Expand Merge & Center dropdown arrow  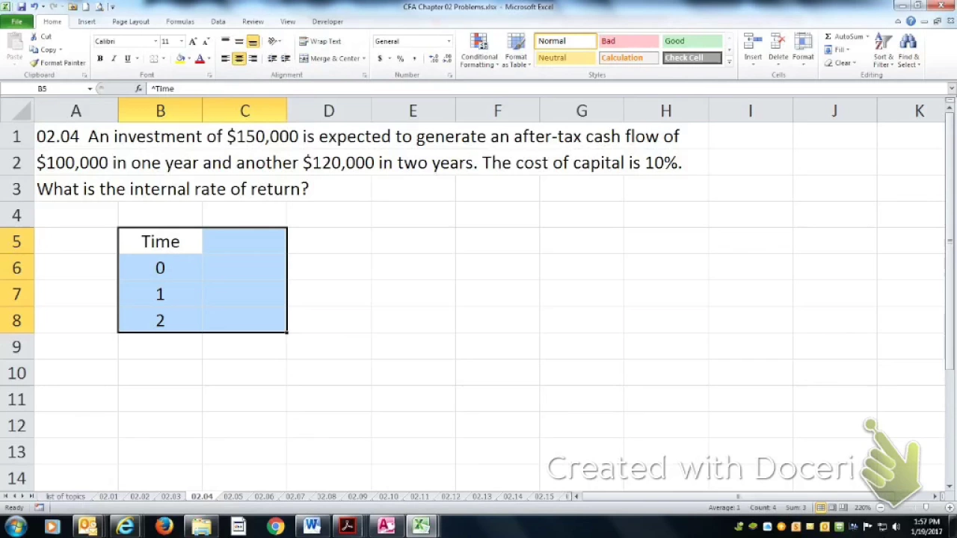coord(363,58)
